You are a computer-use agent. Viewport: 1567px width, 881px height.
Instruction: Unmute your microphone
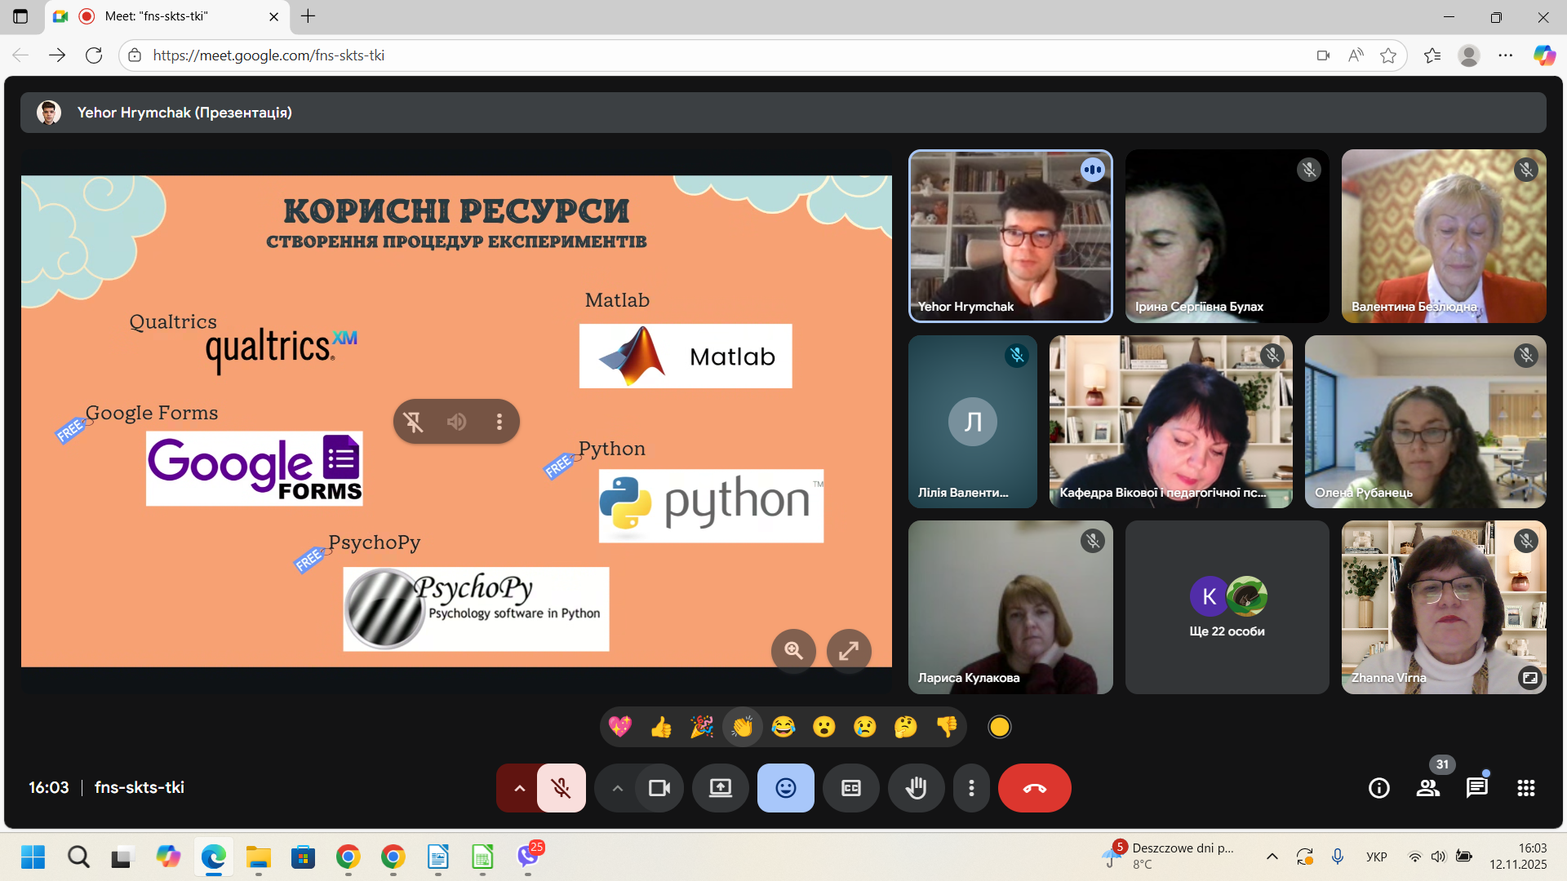(x=562, y=788)
